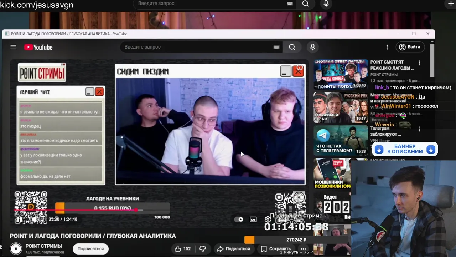The image size is (456, 257).
Task: Open the СМОТРИМ ОТВЕТ ЛАГОДЫ thumbnail
Action: (341, 74)
